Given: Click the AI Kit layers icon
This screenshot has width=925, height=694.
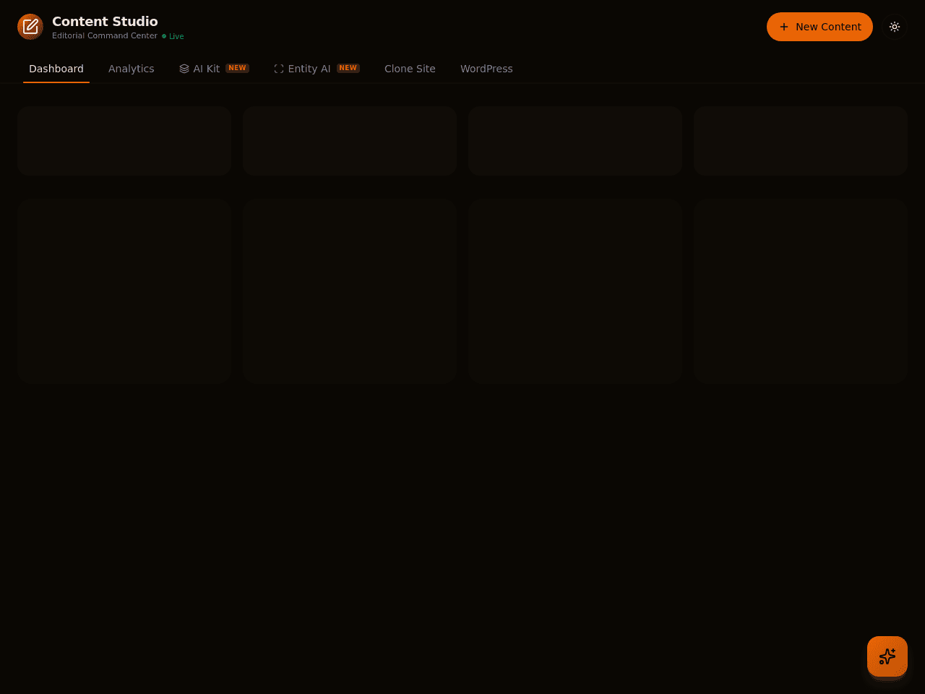Looking at the screenshot, I should point(184,69).
